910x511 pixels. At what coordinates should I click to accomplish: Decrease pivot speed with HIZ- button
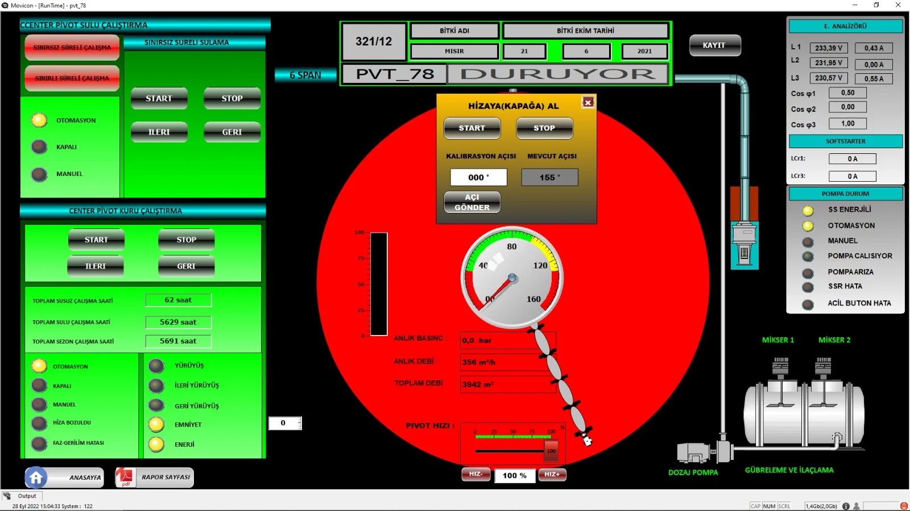pyautogui.click(x=476, y=475)
